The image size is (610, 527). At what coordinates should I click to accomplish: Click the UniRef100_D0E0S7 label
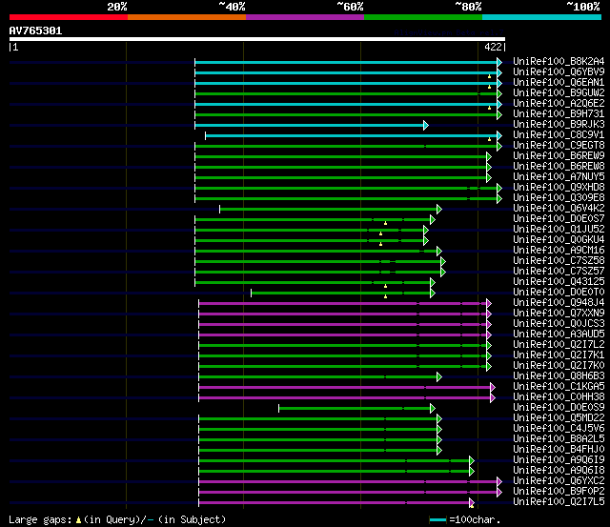pos(559,219)
